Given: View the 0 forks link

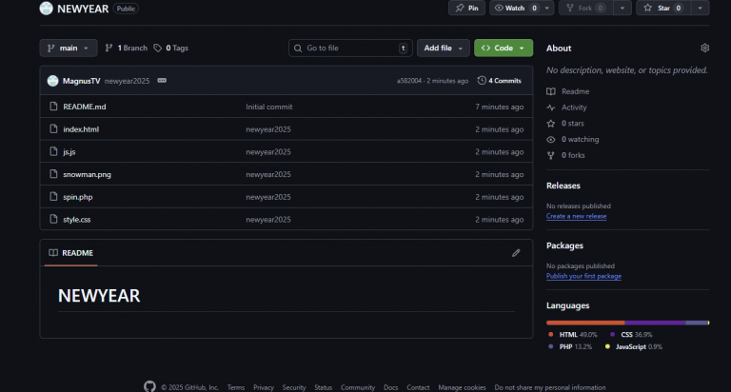Looking at the screenshot, I should click(565, 155).
